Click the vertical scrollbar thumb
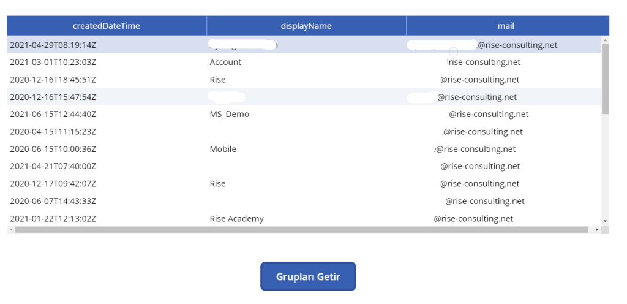Viewport: 627px width, 304px height. point(605,80)
